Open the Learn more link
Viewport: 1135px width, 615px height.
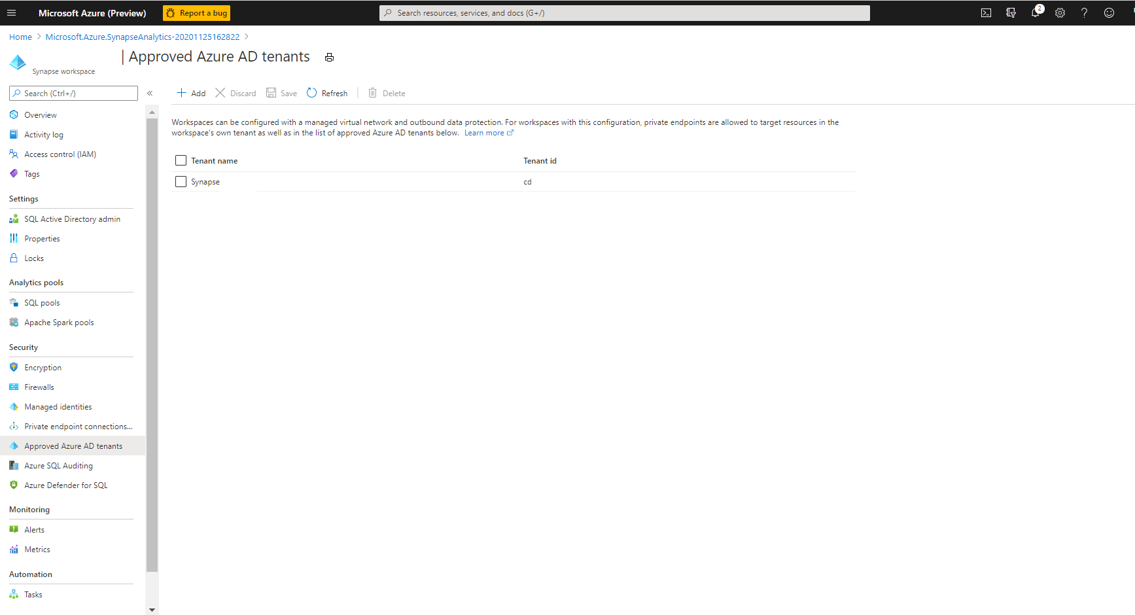click(x=489, y=133)
